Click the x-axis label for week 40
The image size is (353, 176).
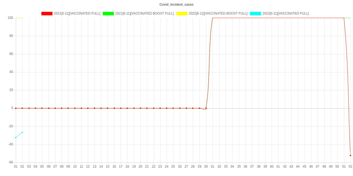point(271,167)
